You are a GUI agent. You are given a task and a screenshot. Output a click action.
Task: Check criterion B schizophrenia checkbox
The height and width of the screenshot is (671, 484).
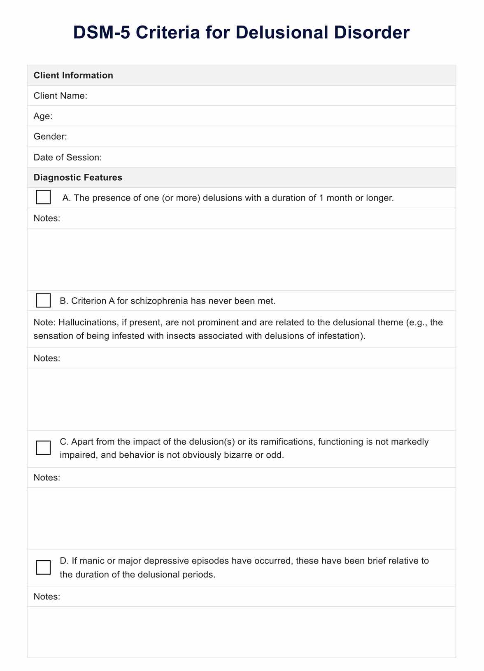coord(43,300)
